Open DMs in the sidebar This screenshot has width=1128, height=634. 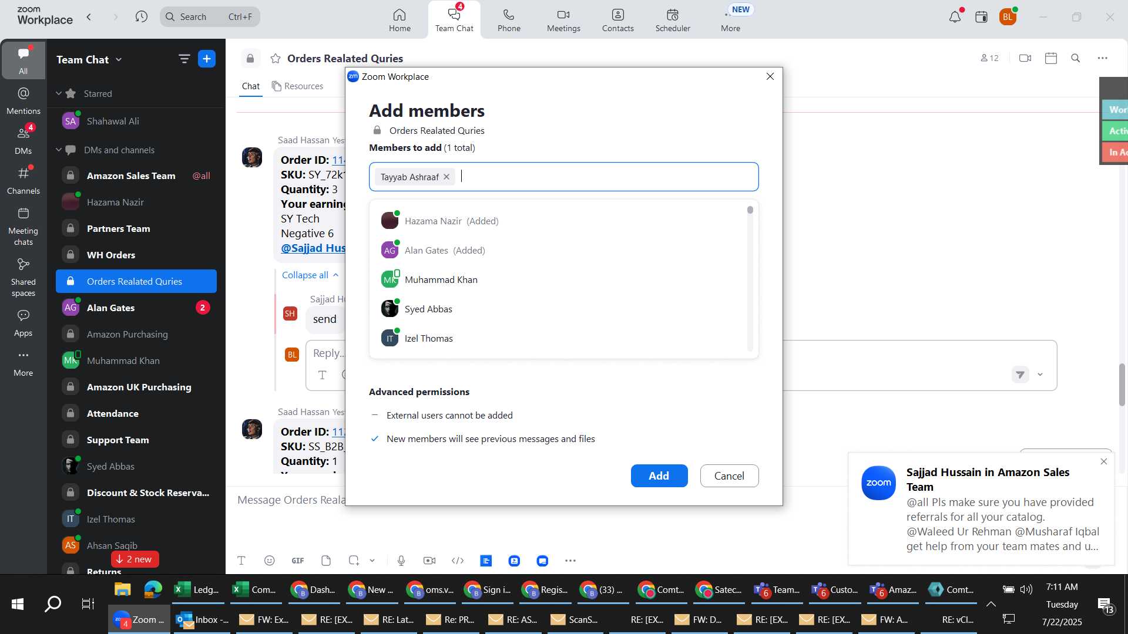23,140
